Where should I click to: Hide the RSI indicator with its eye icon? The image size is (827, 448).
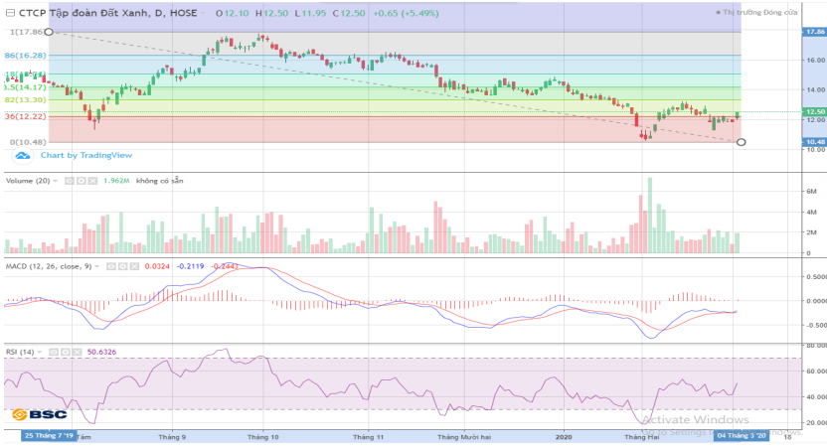click(54, 352)
